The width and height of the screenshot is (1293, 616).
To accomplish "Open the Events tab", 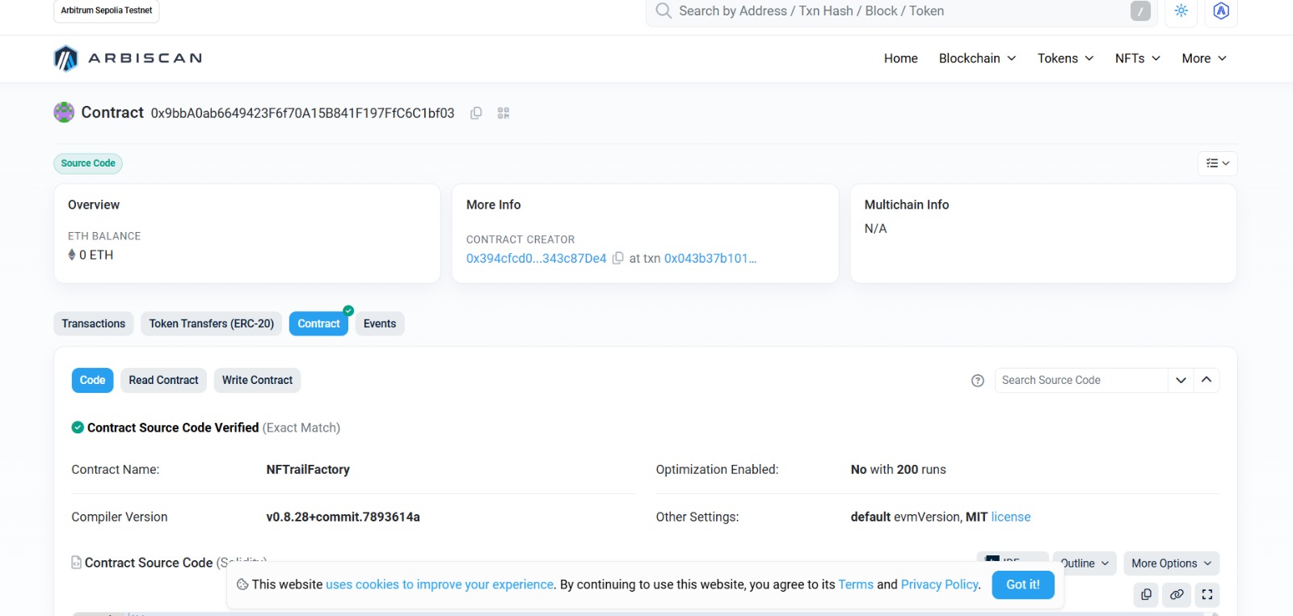I will click(x=380, y=323).
